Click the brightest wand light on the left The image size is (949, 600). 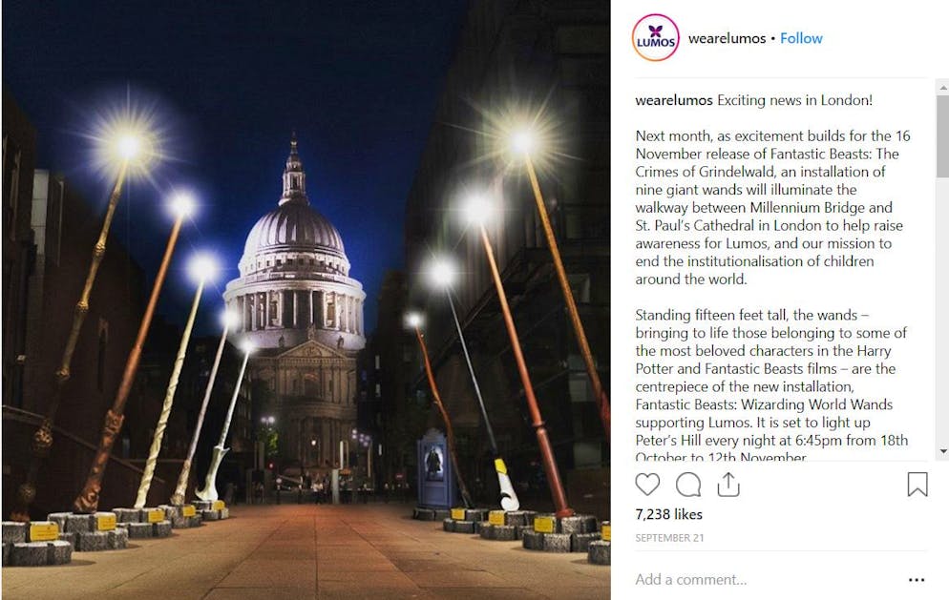pos(128,146)
